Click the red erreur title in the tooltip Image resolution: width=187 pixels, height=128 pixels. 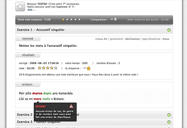click(41, 106)
